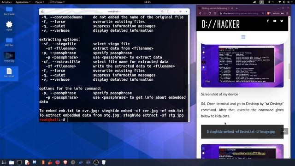Open the clock showing 12:21
295x166 pixels.
pyautogui.click(x=147, y=2)
